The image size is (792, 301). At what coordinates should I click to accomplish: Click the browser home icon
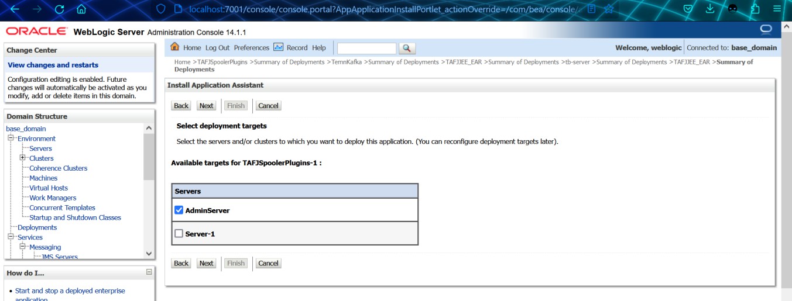coord(81,9)
